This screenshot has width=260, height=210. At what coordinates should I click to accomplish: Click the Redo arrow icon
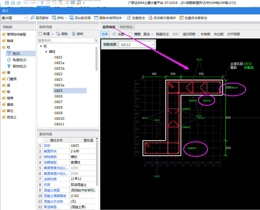pos(33,3)
